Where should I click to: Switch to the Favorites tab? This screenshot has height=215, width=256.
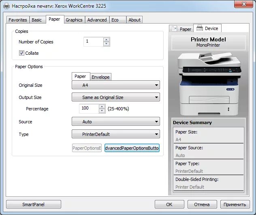[18, 20]
